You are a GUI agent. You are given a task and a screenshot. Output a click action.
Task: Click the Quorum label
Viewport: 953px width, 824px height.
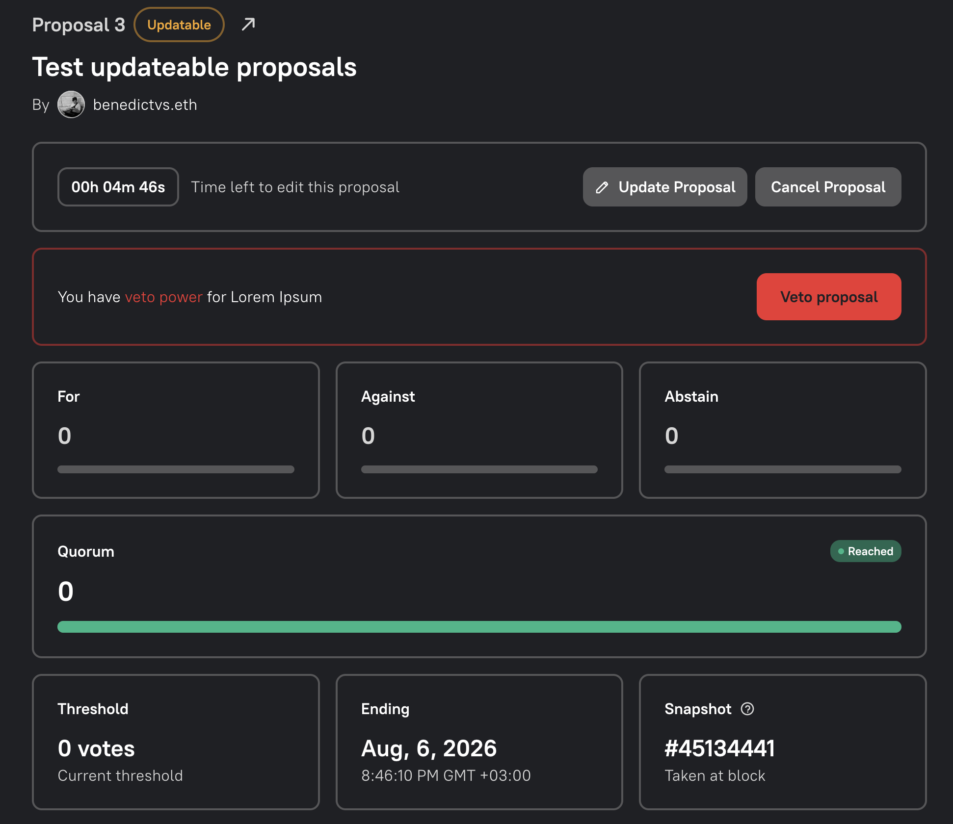click(86, 552)
